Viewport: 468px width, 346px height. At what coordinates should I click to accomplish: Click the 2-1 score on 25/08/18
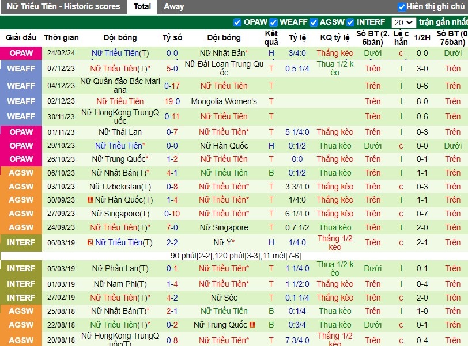[x=172, y=311]
